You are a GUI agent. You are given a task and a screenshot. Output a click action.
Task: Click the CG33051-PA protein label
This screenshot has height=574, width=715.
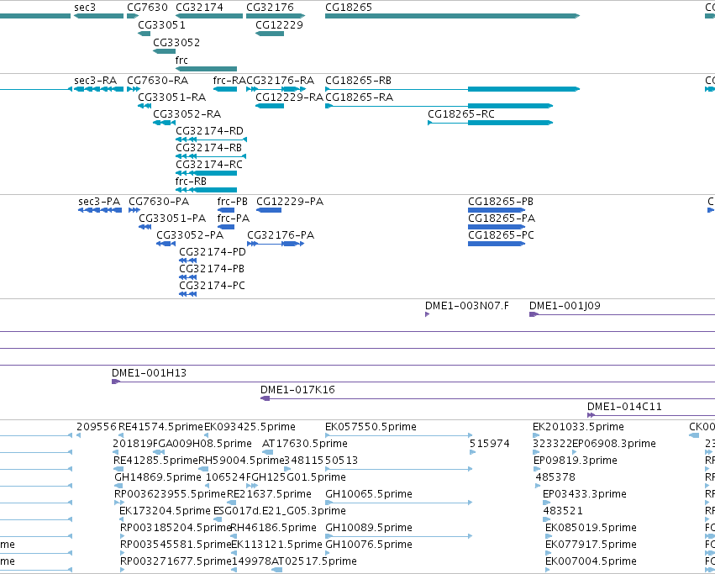point(172,219)
